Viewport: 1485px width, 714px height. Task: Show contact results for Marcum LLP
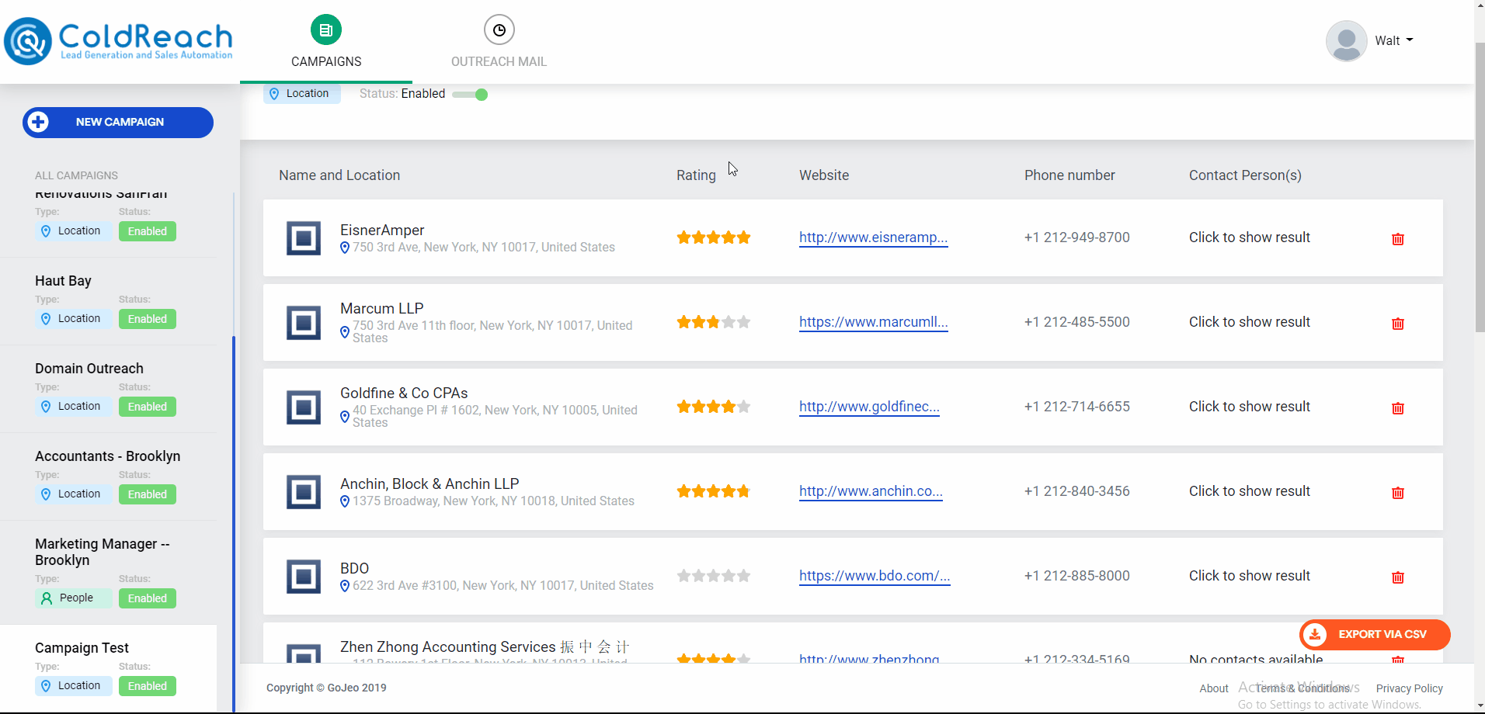(x=1249, y=322)
